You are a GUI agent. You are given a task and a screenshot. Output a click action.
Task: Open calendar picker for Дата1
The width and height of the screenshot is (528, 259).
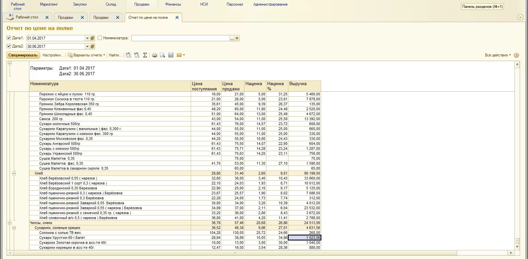pyautogui.click(x=93, y=38)
